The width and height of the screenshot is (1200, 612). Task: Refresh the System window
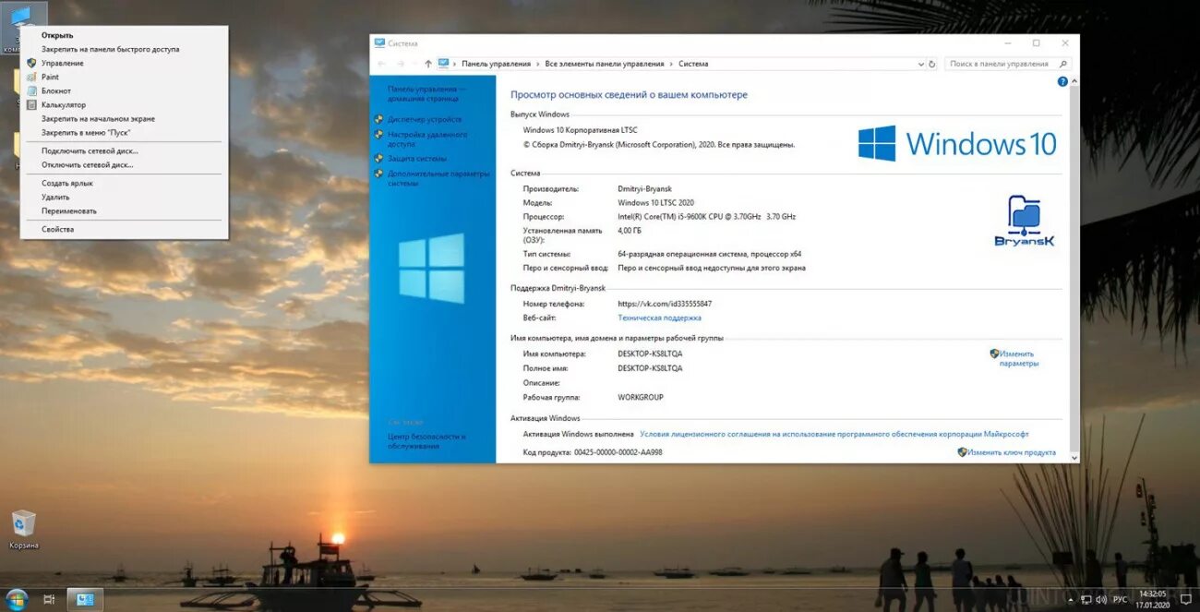[932, 64]
